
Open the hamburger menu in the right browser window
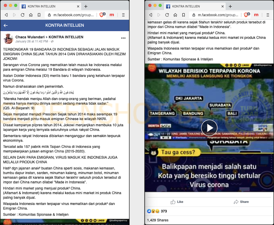pyautogui.click(x=267, y=15)
